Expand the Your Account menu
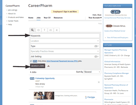 pos(95,18)
